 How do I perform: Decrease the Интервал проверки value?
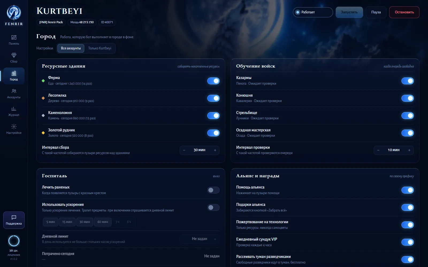378,150
